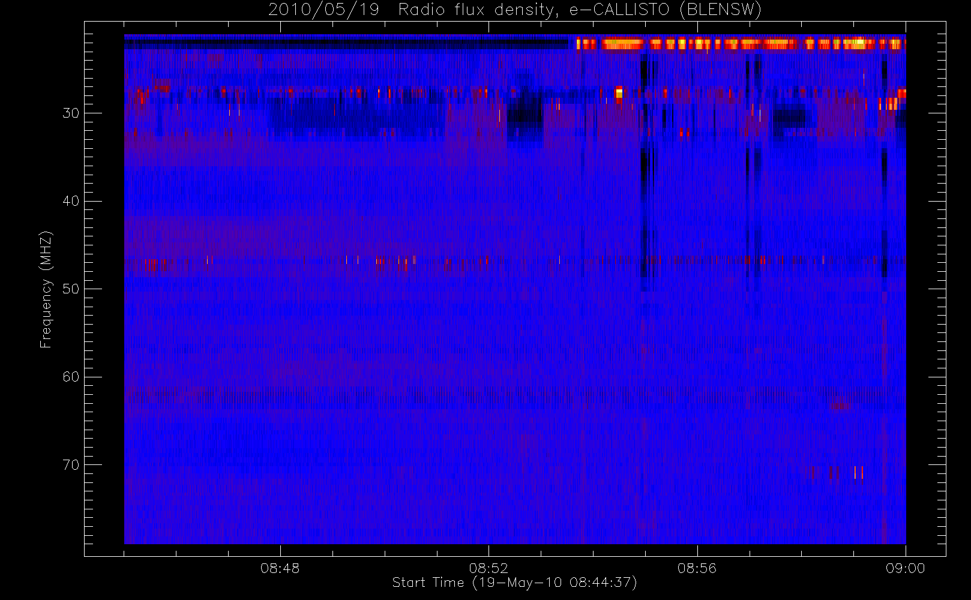Click the Frequency (MHz) axis label

[x=46, y=289]
